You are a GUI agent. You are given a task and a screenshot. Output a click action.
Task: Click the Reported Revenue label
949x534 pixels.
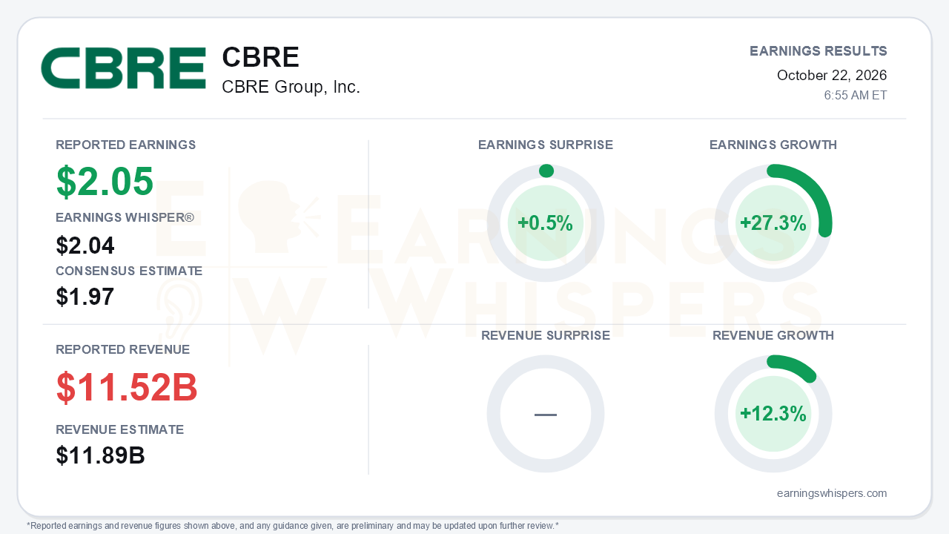click(123, 350)
